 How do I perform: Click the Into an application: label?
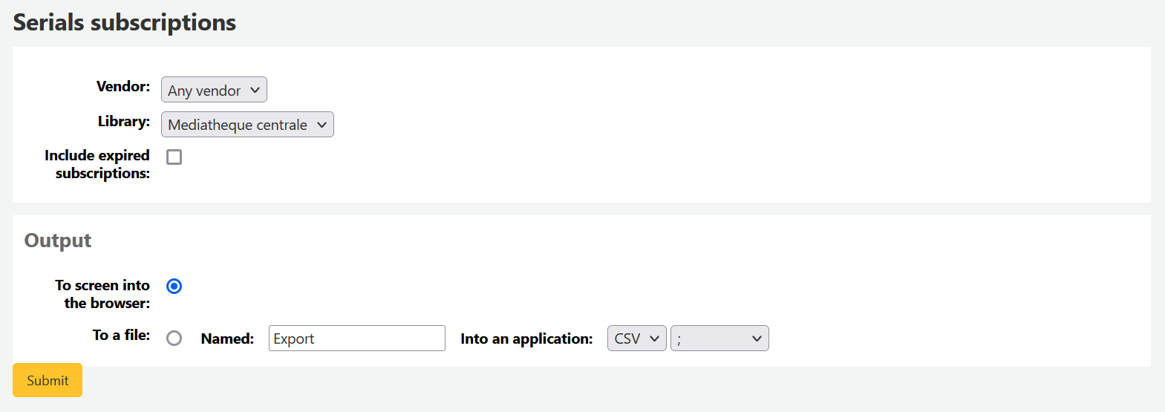(526, 339)
